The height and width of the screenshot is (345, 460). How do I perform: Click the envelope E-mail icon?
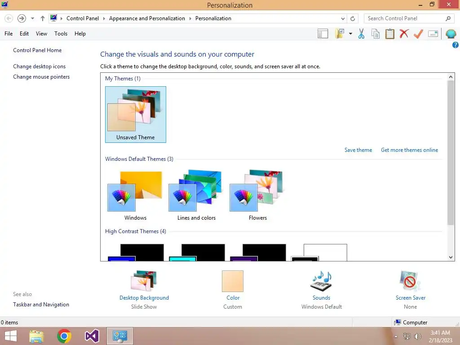433,34
